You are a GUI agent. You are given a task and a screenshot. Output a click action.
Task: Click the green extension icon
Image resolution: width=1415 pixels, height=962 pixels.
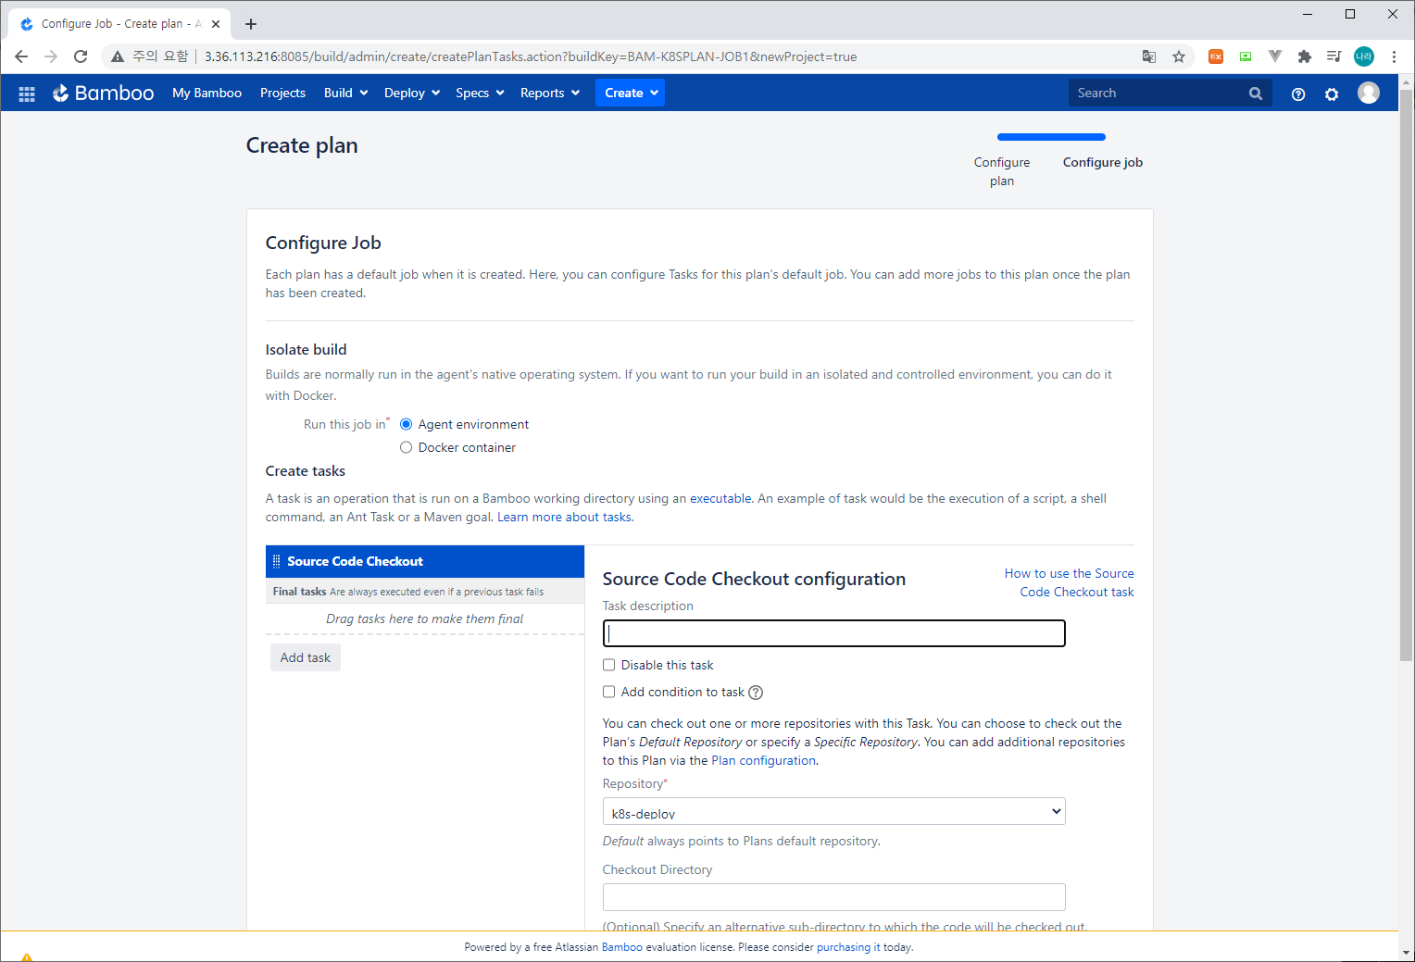(1246, 56)
